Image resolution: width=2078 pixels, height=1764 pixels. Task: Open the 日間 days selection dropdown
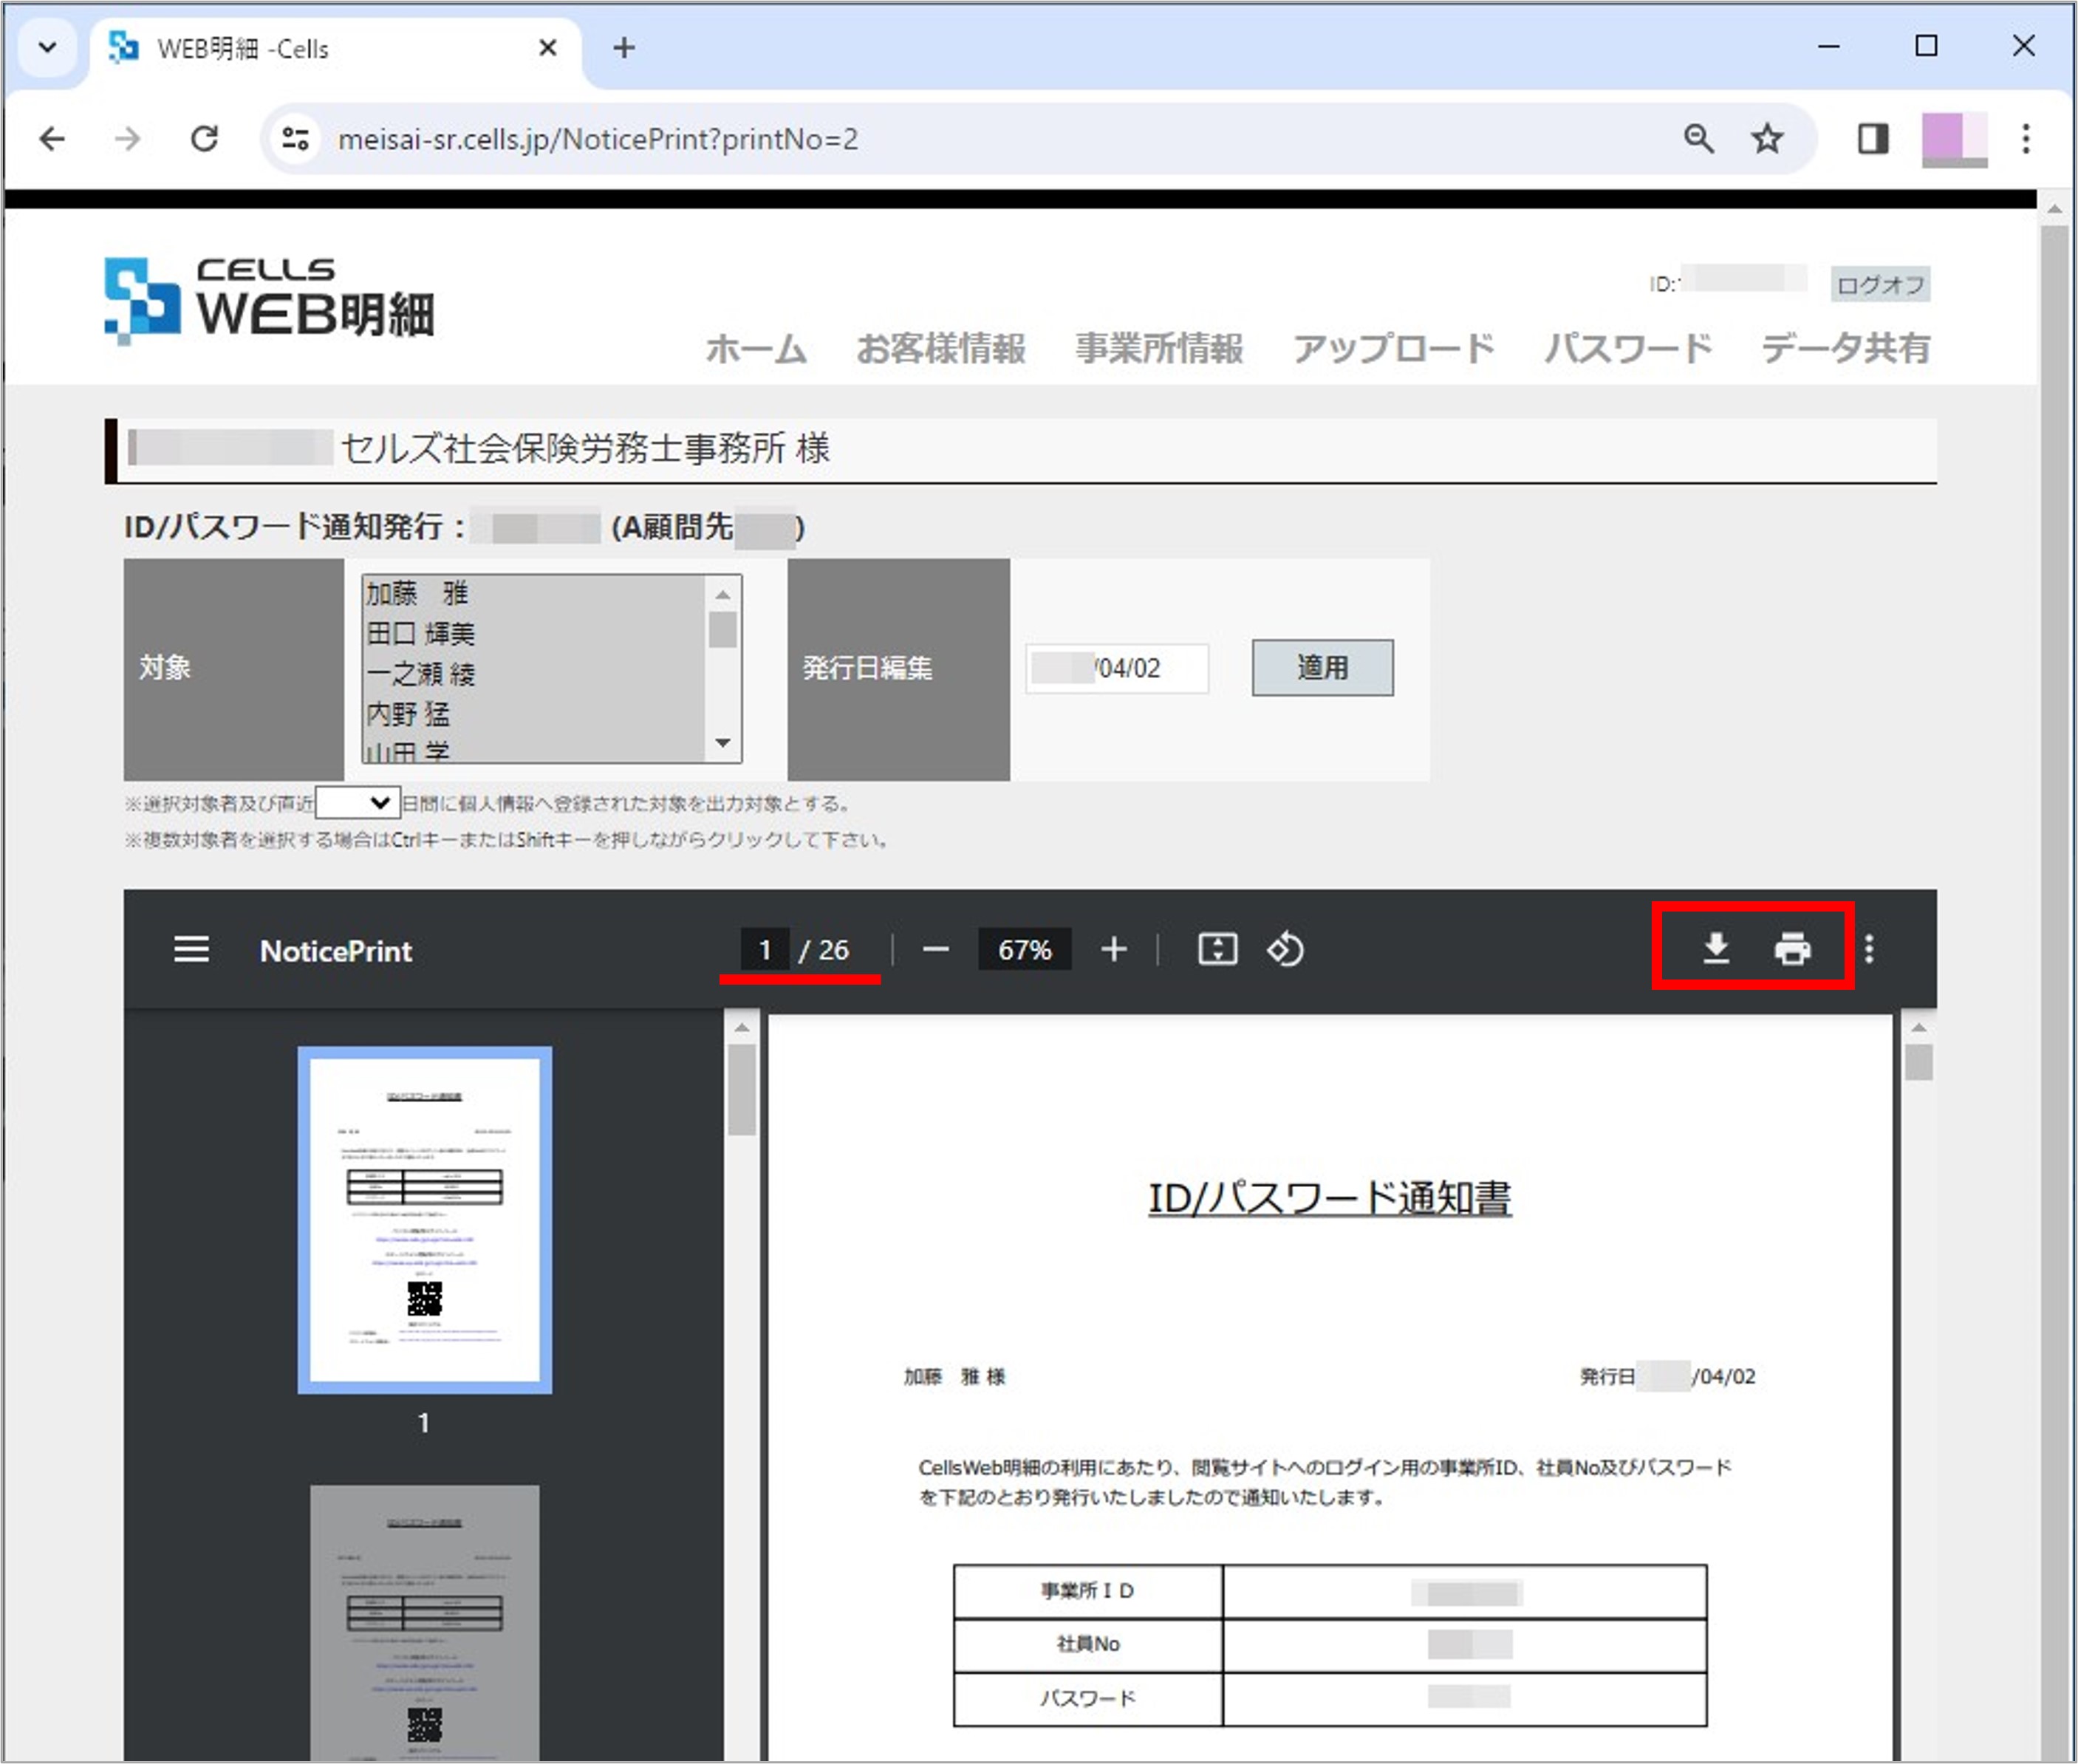(358, 803)
